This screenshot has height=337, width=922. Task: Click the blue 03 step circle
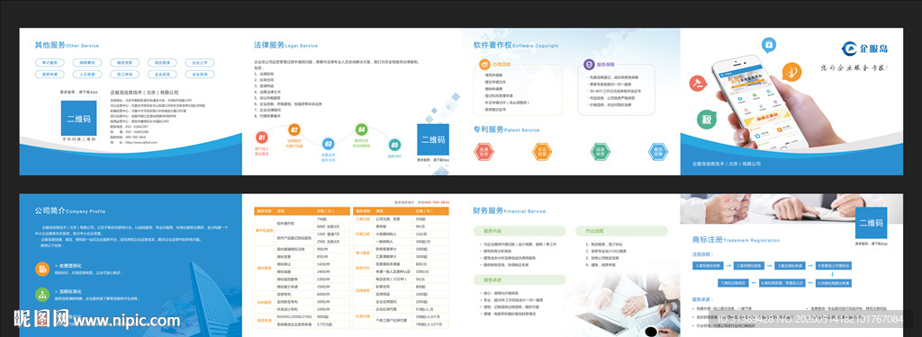coord(328,143)
